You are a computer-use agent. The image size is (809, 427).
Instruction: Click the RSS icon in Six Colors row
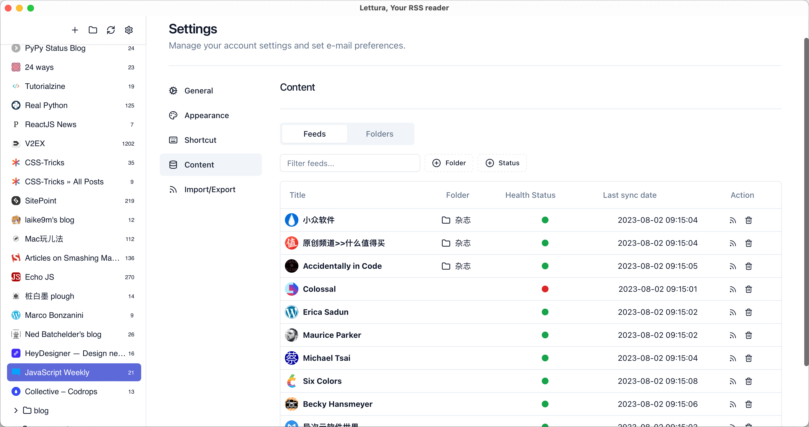coord(733,381)
